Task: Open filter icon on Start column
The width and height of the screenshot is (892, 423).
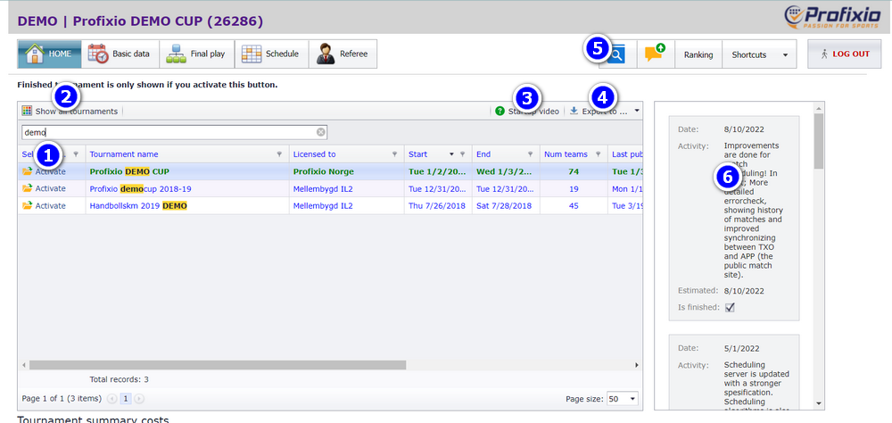Action: 462,154
